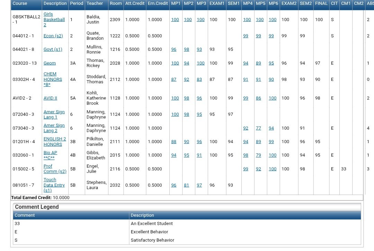The height and width of the screenshot is (251, 374).
Task: Open Amer Sign Lang 1 MP3 grade 95
Action: pyautogui.click(x=199, y=114)
